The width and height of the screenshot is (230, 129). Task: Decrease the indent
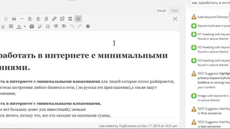pyautogui.click(x=56, y=26)
